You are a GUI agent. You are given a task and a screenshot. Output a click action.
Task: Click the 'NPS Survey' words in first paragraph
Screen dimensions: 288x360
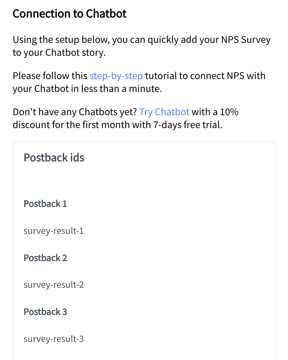pyautogui.click(x=246, y=40)
